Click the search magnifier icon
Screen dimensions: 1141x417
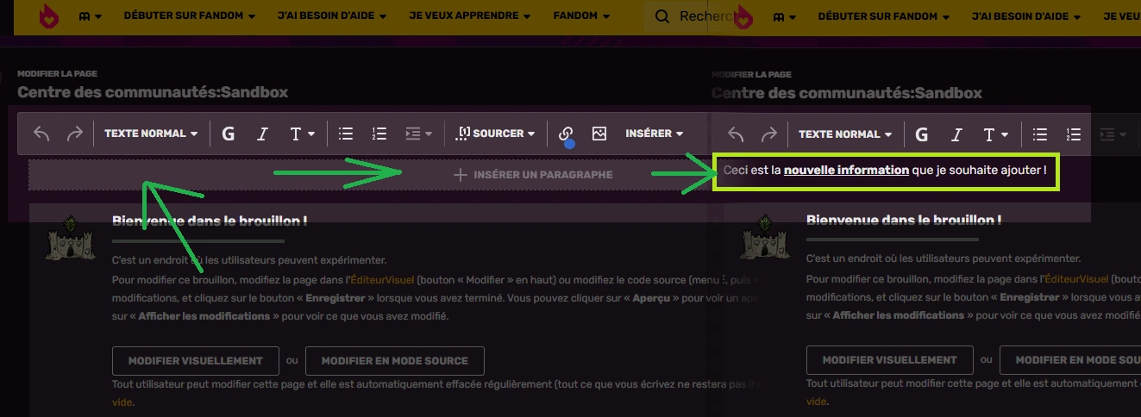pos(661,16)
